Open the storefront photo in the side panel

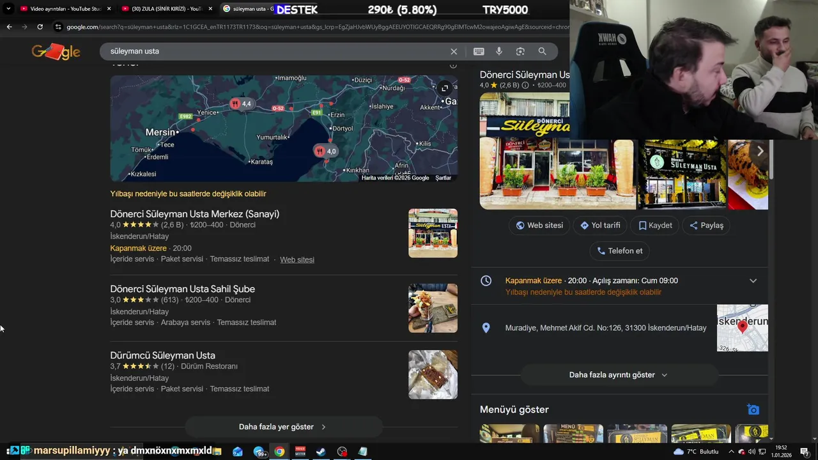pos(558,151)
